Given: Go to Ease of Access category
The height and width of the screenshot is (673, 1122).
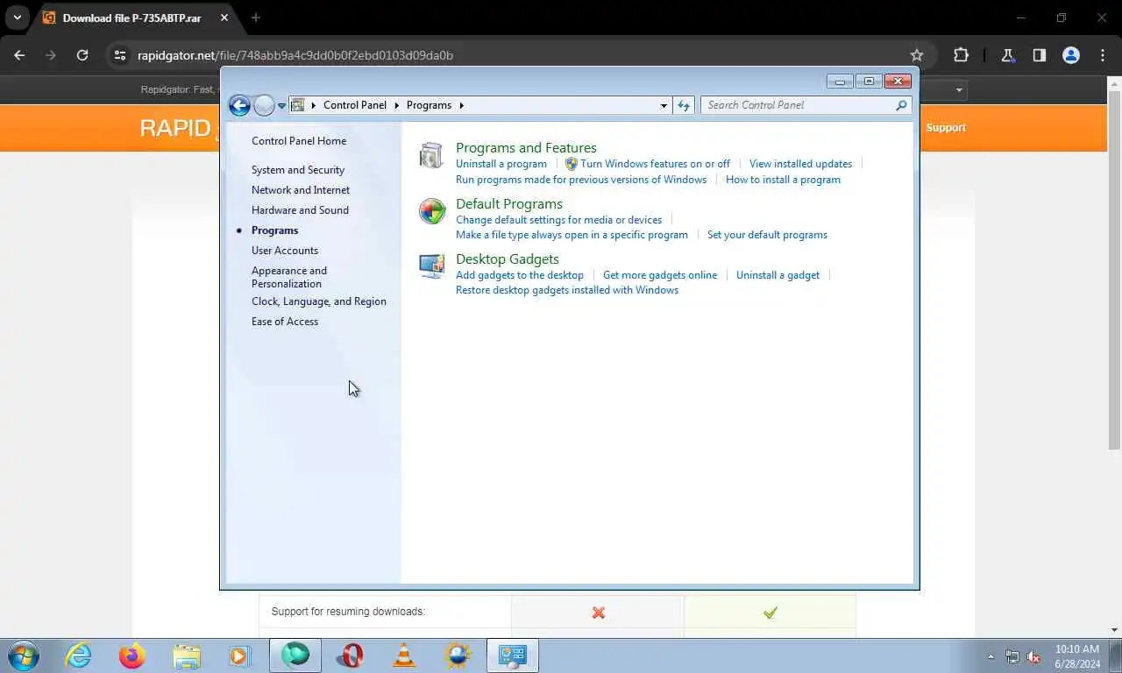Looking at the screenshot, I should (x=285, y=322).
